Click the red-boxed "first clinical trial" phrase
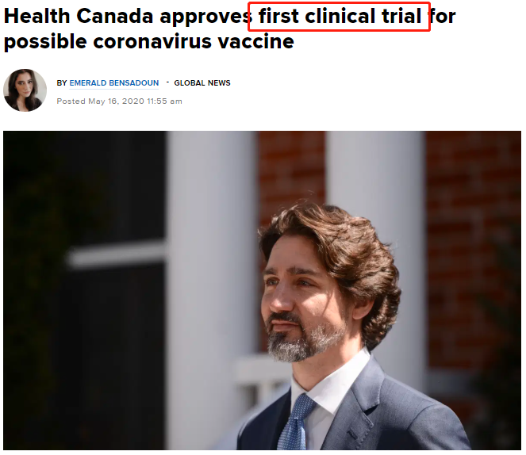Viewport: 526px width, 455px height. click(339, 17)
